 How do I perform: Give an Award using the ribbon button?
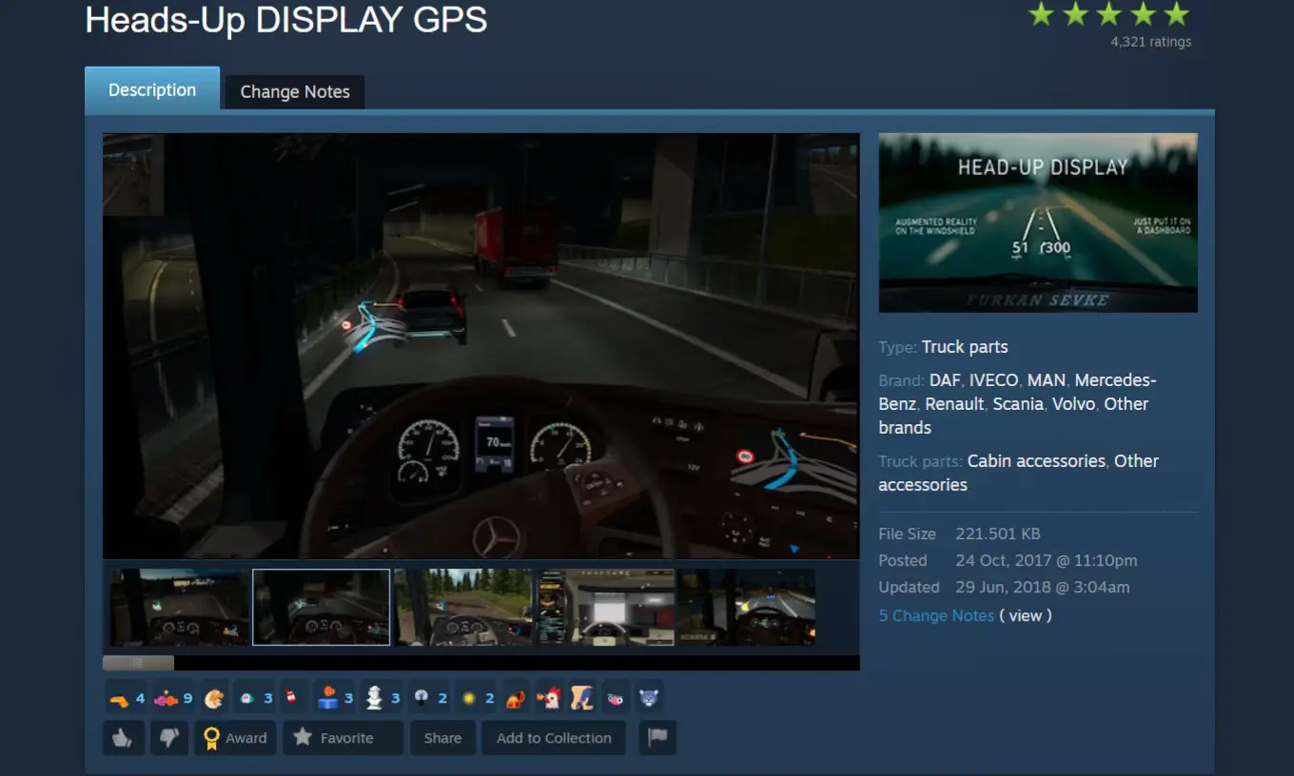click(236, 738)
